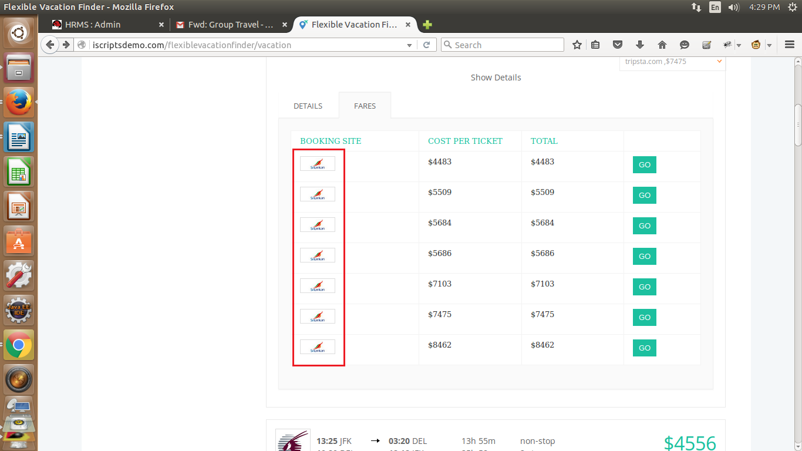Open a new tab with the plus icon

click(427, 25)
